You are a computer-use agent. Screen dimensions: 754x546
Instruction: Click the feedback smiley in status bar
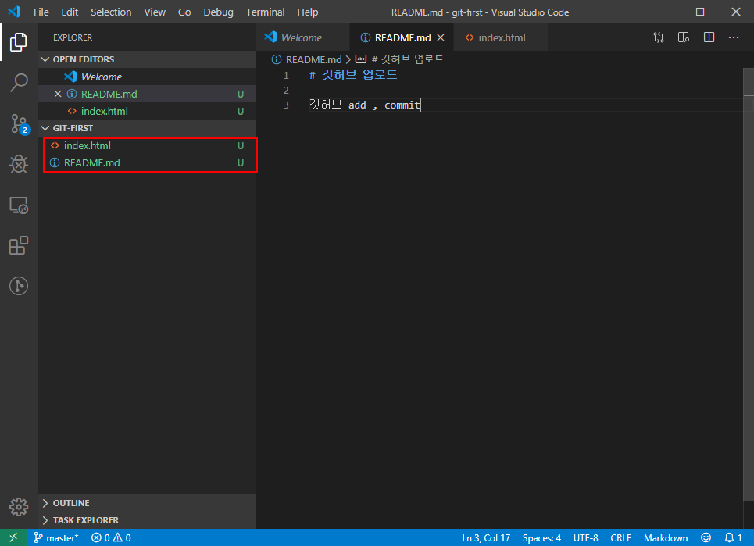click(x=706, y=537)
